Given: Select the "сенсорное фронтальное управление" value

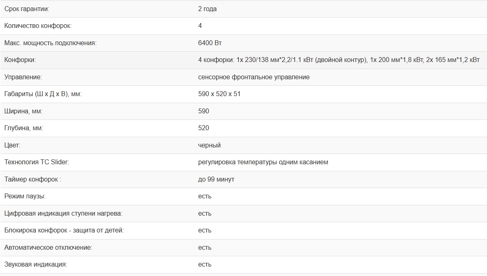Looking at the screenshot, I should pyautogui.click(x=254, y=77).
